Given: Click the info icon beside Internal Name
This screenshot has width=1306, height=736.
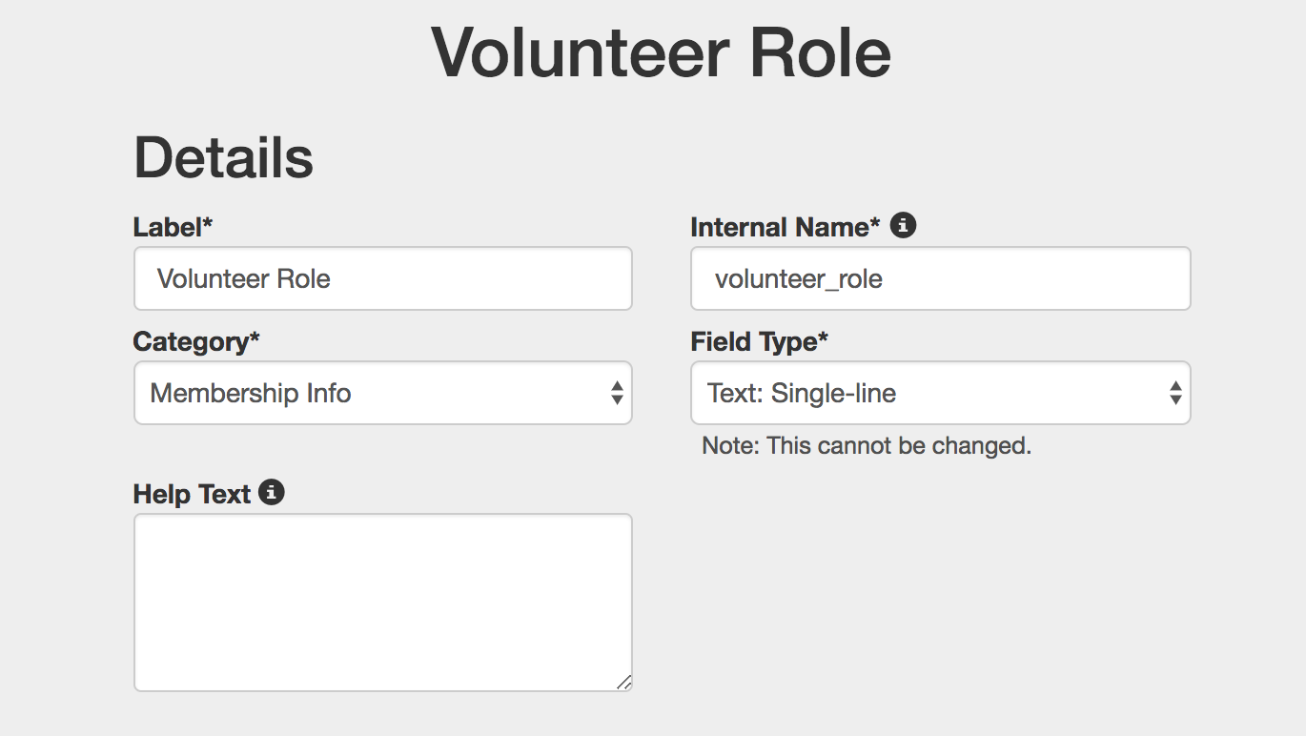Looking at the screenshot, I should 903,226.
